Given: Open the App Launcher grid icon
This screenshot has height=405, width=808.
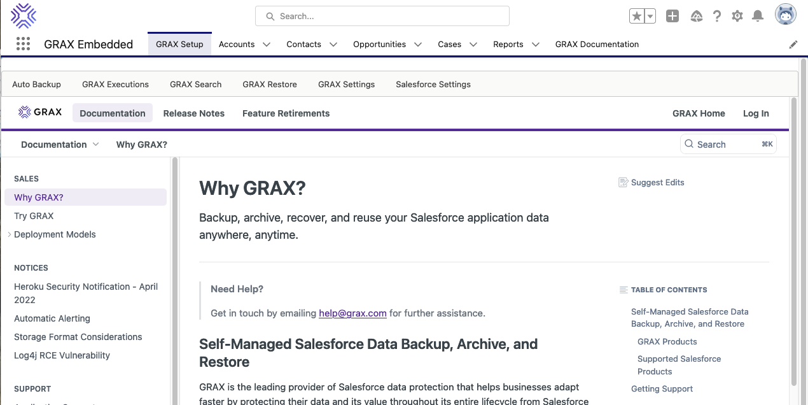Looking at the screenshot, I should (x=23, y=44).
